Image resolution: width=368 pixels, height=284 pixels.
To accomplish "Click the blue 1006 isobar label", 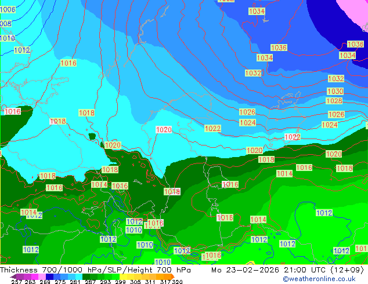I will coord(8,10).
